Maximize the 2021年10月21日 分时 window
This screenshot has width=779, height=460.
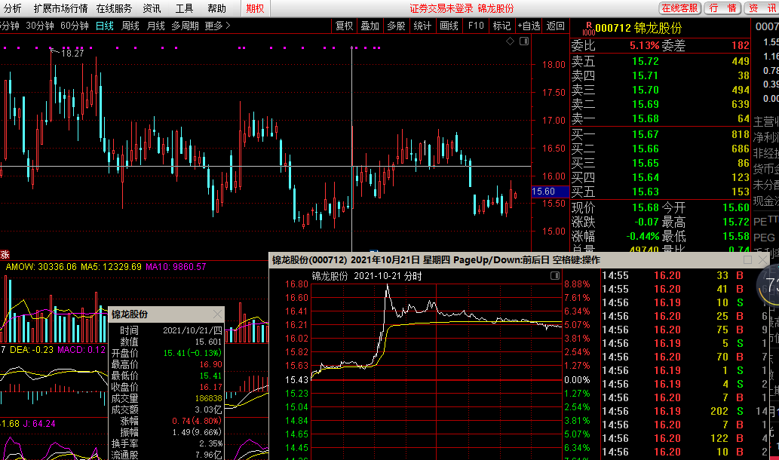click(x=747, y=260)
